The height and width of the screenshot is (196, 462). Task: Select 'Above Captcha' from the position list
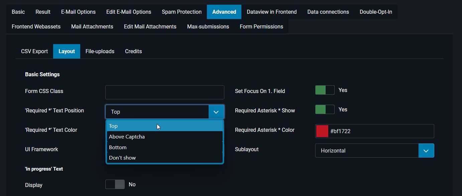[x=127, y=136]
